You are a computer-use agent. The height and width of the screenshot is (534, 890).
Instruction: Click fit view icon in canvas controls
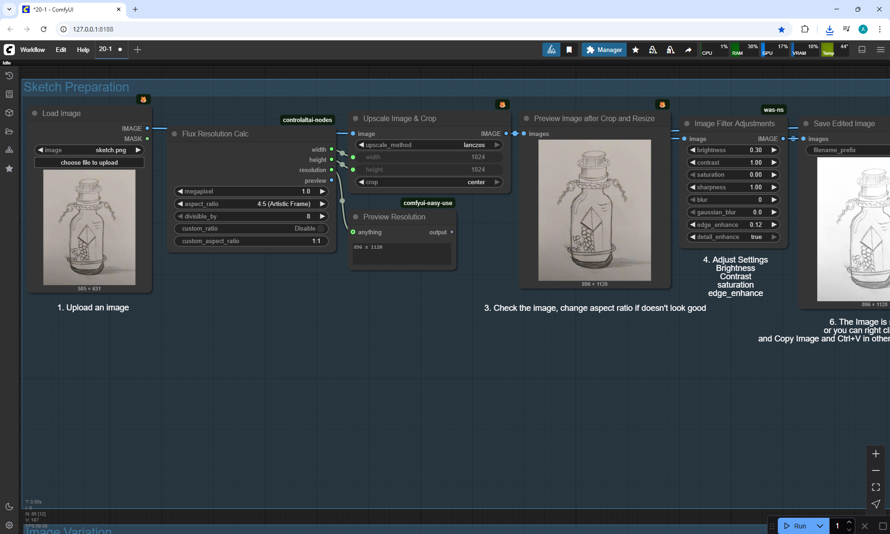pyautogui.click(x=876, y=487)
